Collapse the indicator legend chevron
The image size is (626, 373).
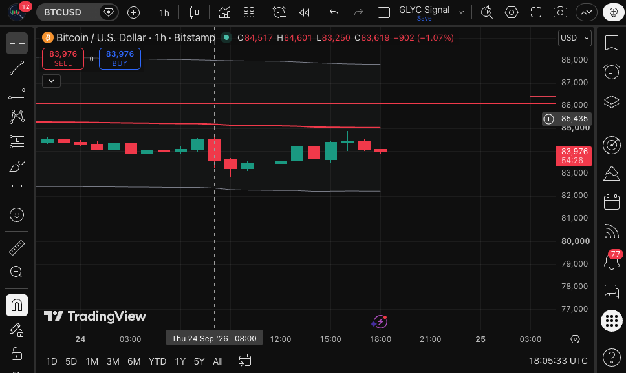[52, 81]
